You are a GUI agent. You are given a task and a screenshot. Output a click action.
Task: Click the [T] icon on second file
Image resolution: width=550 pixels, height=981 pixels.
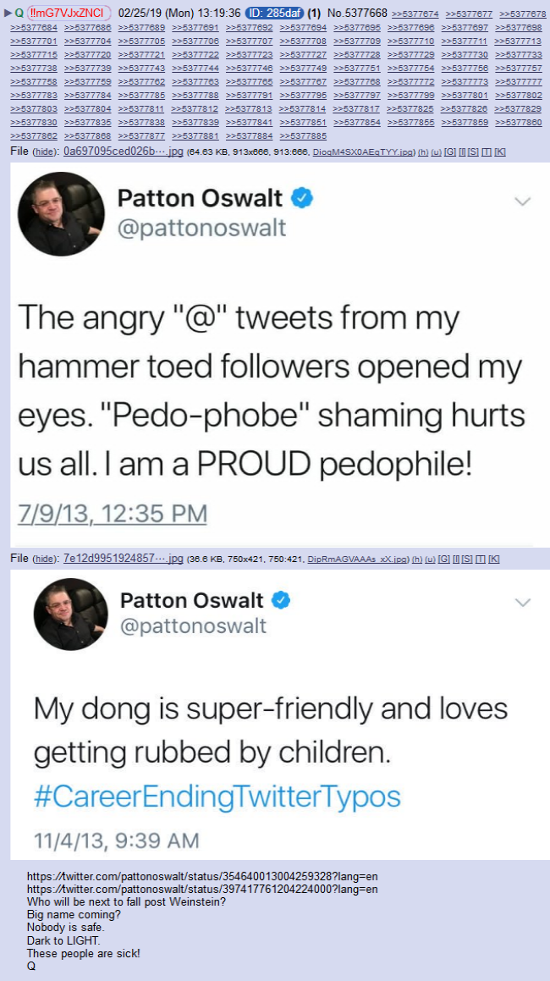tap(481, 559)
